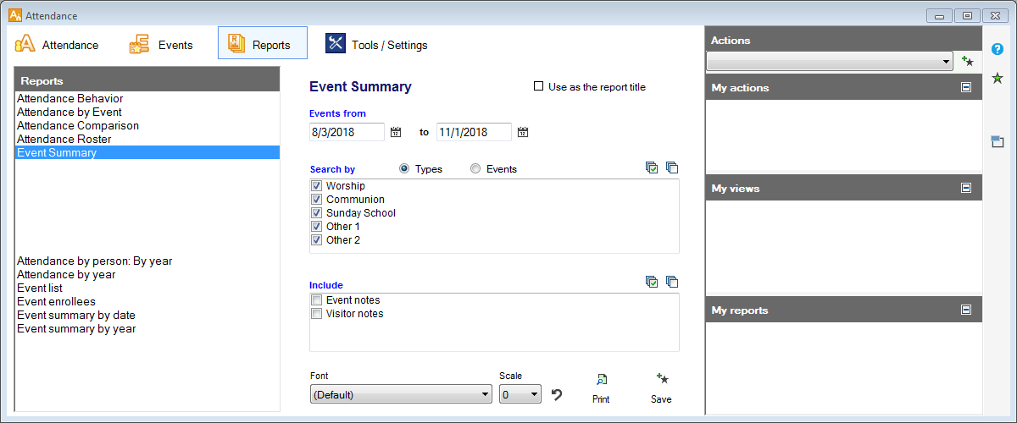Image resolution: width=1017 pixels, height=423 pixels.
Task: Select all items in Include list
Action: pyautogui.click(x=651, y=283)
